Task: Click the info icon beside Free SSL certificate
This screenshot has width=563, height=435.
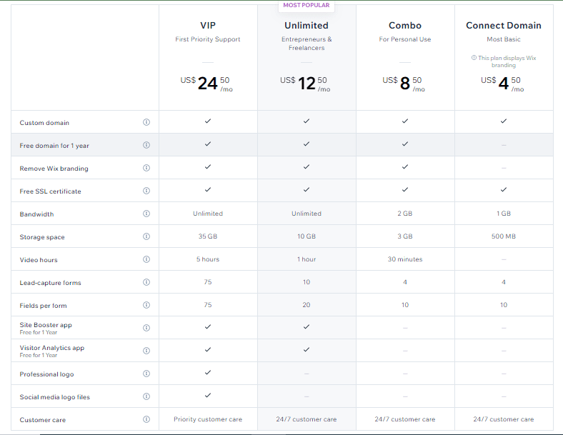Action: (x=146, y=191)
